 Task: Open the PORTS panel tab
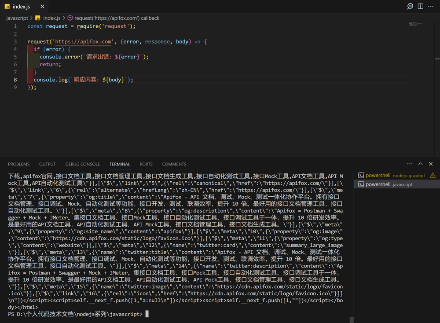[x=146, y=164]
